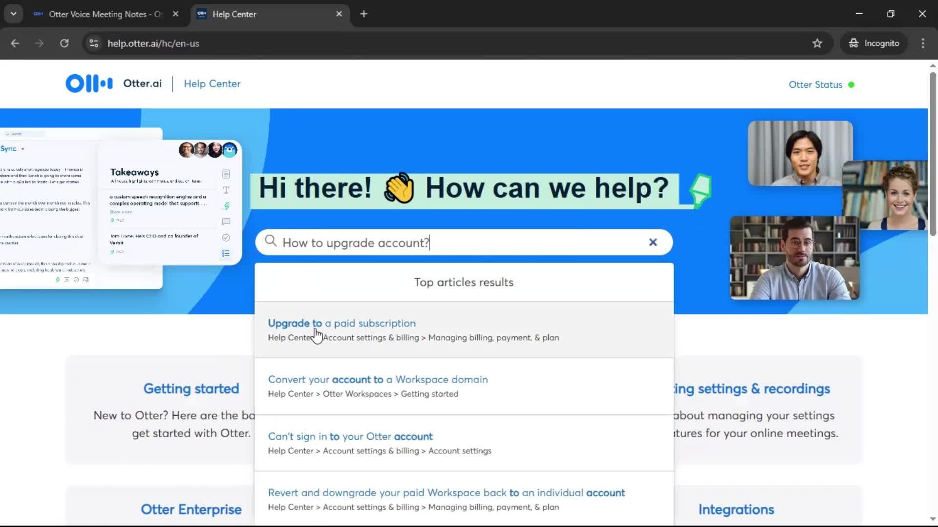Click the scroll up arrow
This screenshot has height=527, width=938.
(x=933, y=65)
